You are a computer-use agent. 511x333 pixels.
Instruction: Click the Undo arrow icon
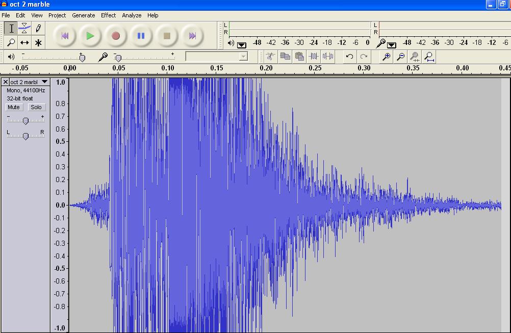click(x=349, y=56)
